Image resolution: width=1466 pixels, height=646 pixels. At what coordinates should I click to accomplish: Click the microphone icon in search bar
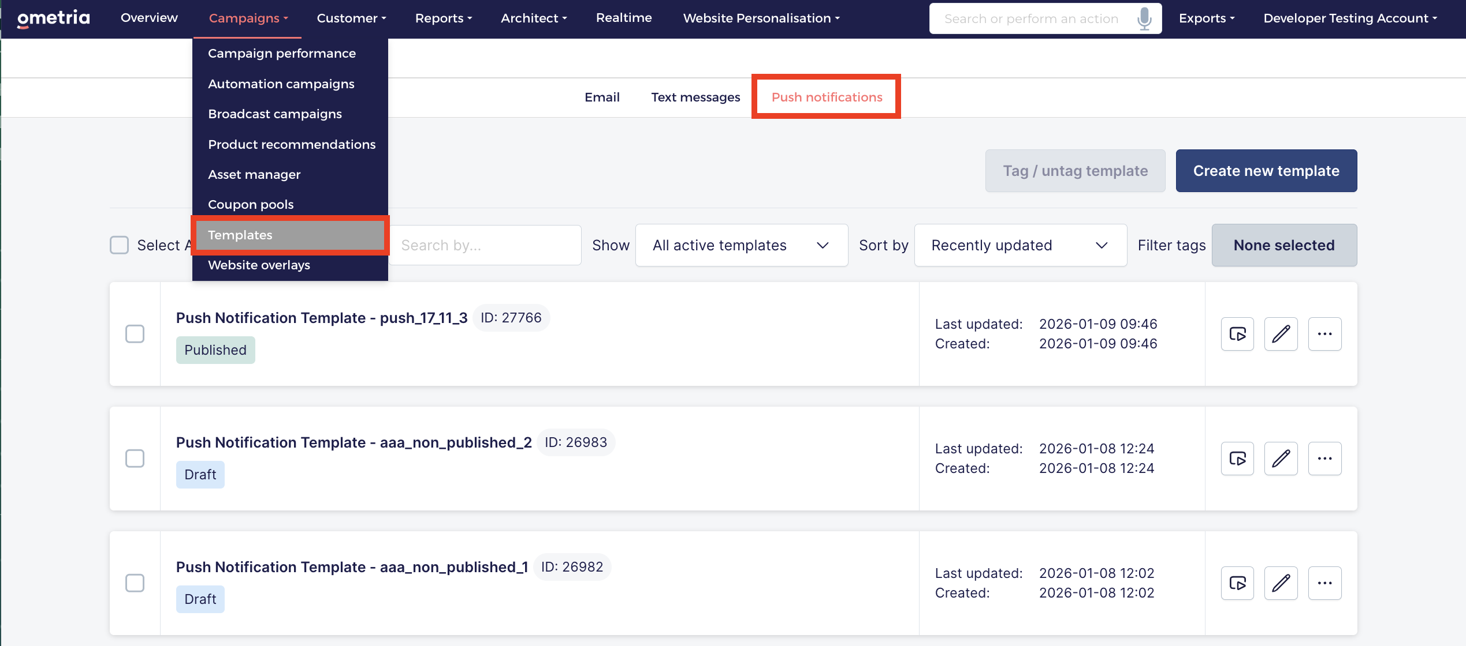click(x=1144, y=18)
